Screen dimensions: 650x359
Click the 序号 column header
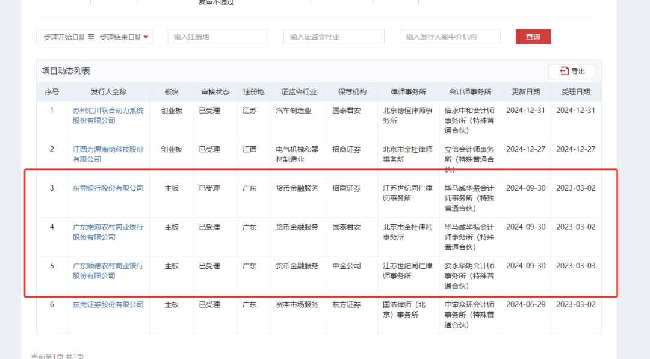(x=52, y=92)
